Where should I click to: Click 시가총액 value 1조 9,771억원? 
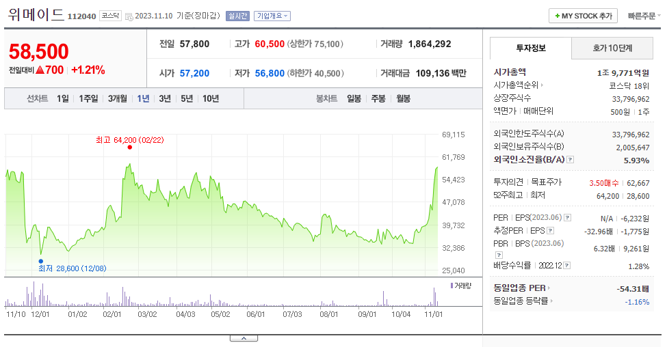coord(623,73)
